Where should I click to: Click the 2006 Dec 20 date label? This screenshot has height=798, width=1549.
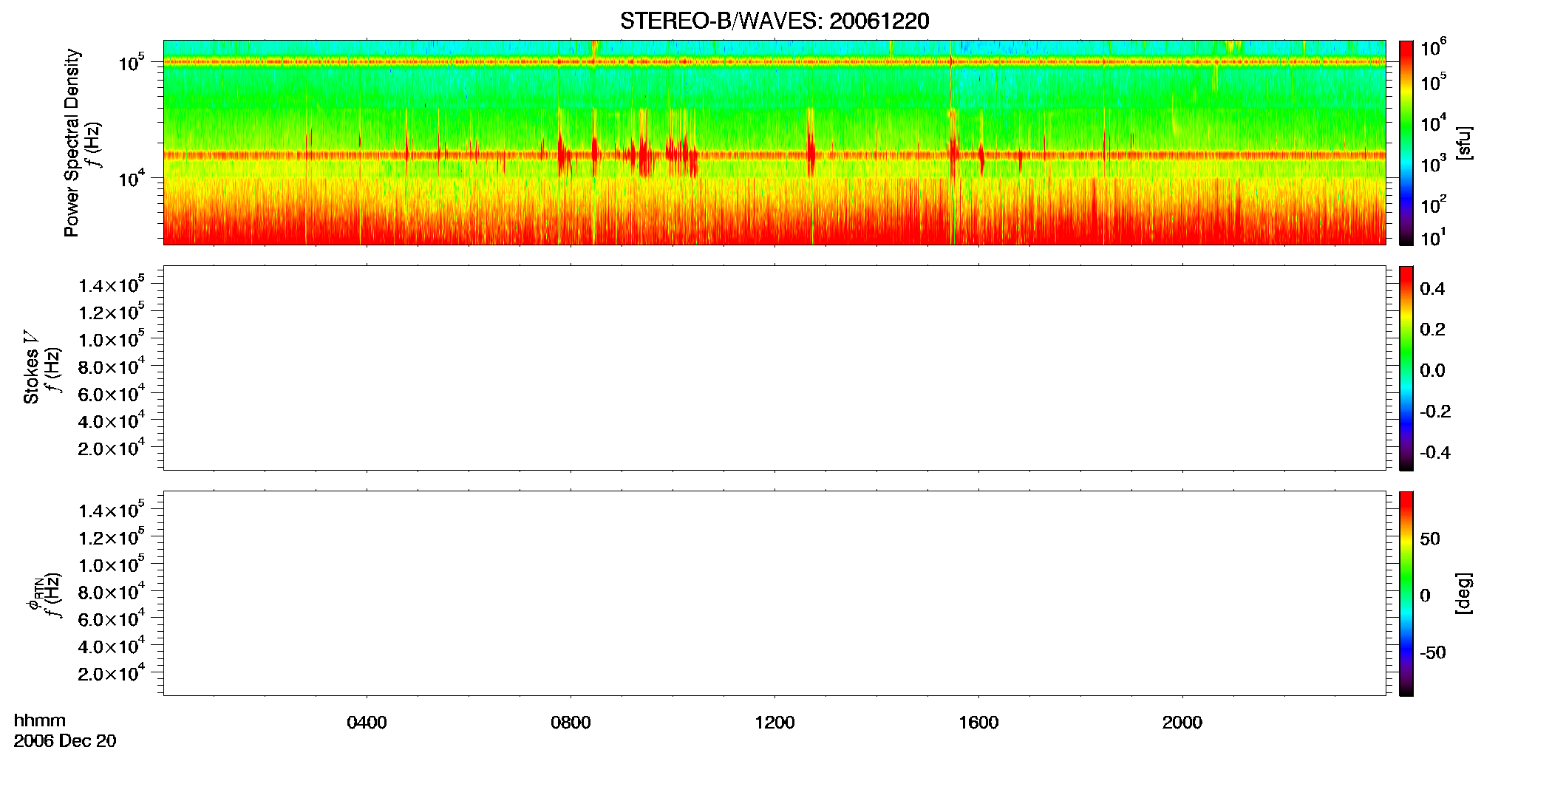click(65, 741)
